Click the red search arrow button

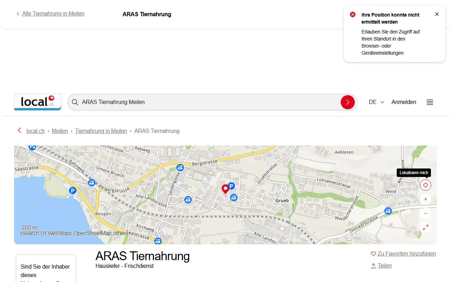[348, 102]
